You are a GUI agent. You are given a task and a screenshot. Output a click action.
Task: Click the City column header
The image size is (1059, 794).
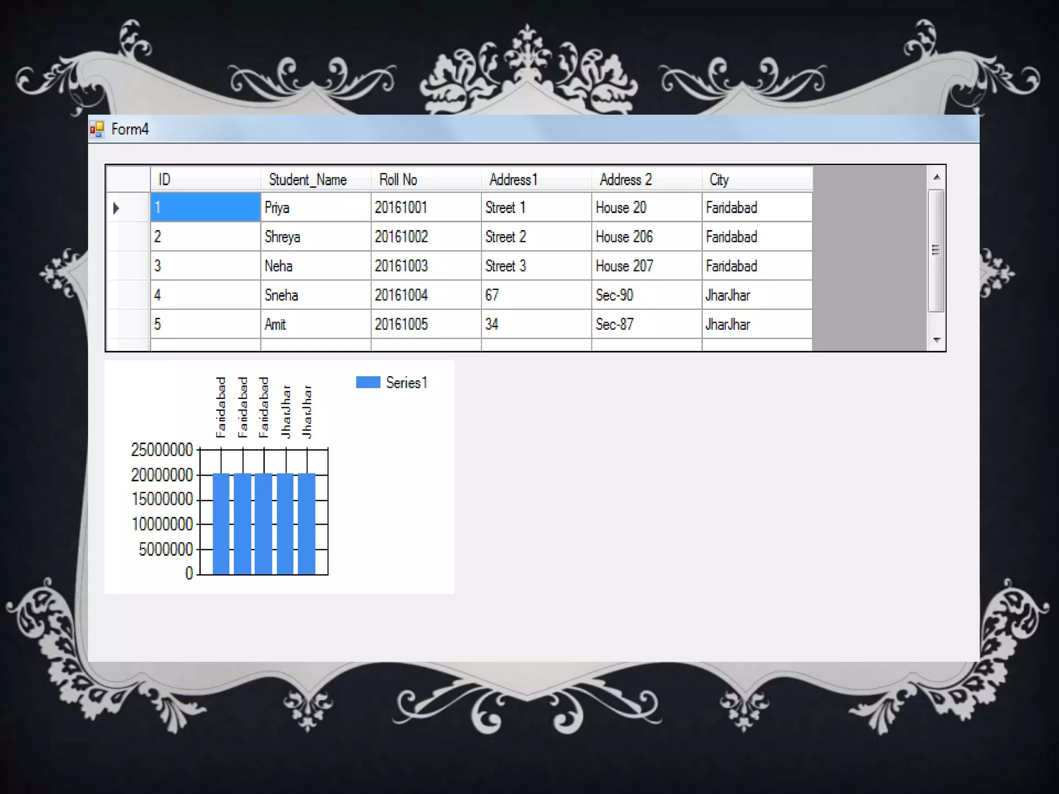(757, 179)
